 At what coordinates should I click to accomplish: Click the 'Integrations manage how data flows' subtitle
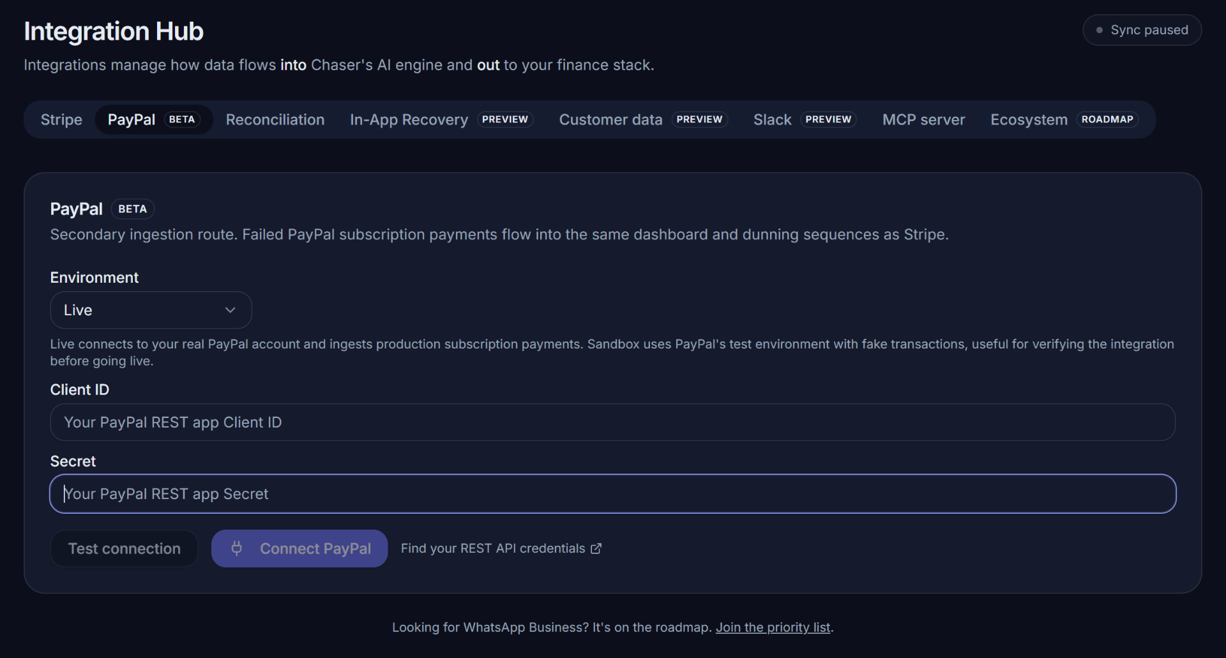(x=339, y=65)
